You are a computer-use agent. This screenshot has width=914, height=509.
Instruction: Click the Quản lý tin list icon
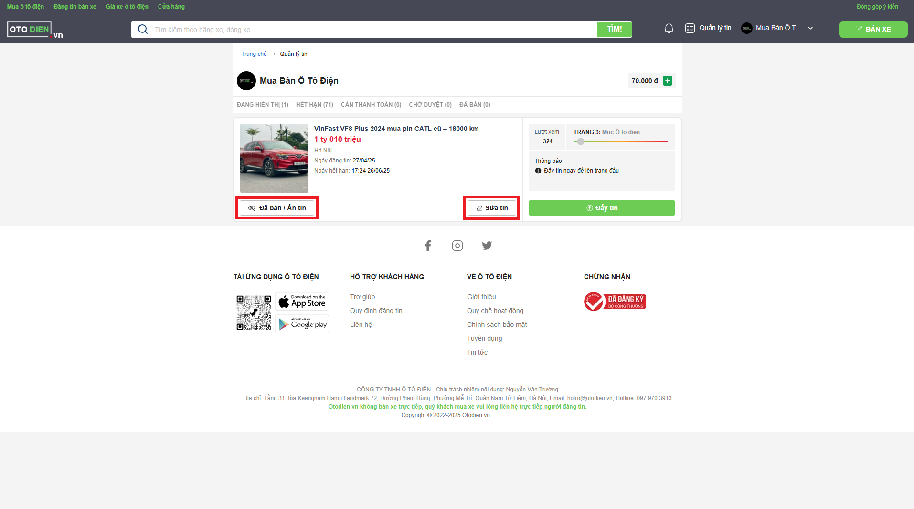(690, 28)
